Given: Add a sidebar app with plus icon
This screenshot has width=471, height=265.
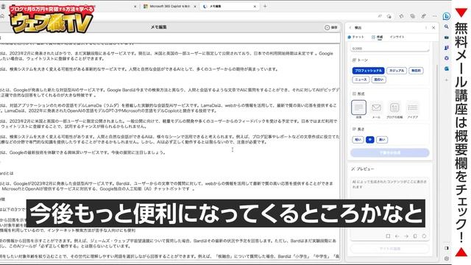Looking at the screenshot, I should tap(447, 80).
